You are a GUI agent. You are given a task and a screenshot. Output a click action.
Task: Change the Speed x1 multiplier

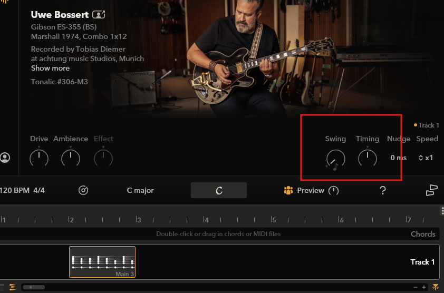pos(426,158)
